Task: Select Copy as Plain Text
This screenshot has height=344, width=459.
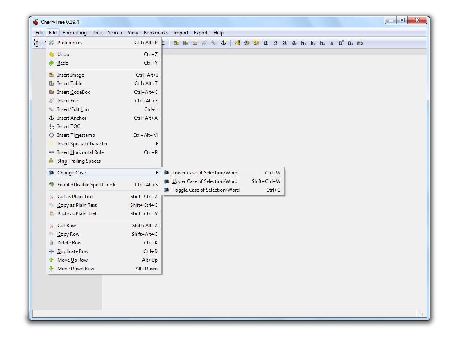Action: 104,205
